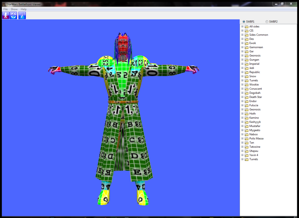Expand the Utapau tree node
The height and width of the screenshot is (218, 299).
[242, 151]
